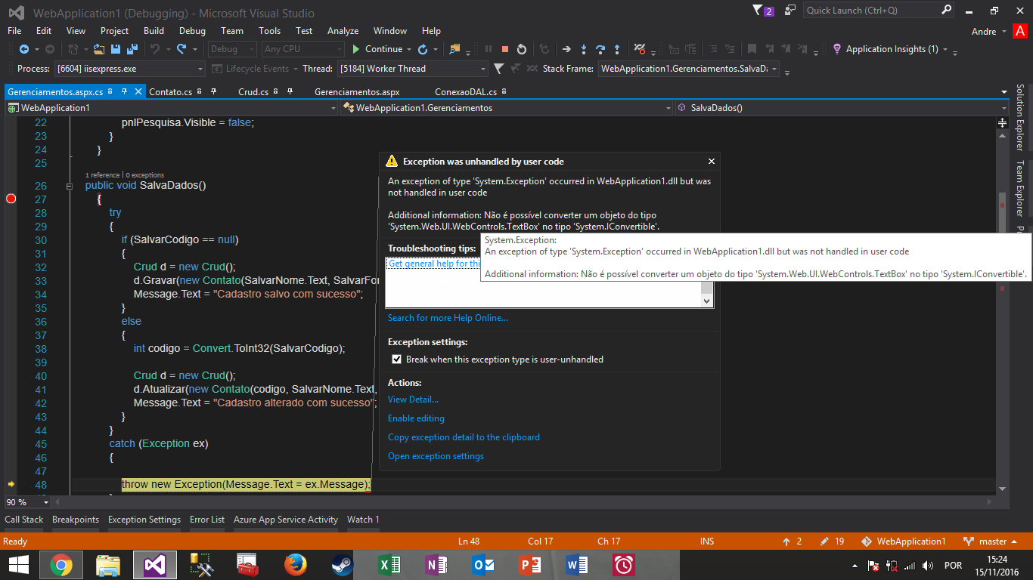Open the Watch 1 panel tab
Screen dimensions: 1033x580
pyautogui.click(x=363, y=520)
